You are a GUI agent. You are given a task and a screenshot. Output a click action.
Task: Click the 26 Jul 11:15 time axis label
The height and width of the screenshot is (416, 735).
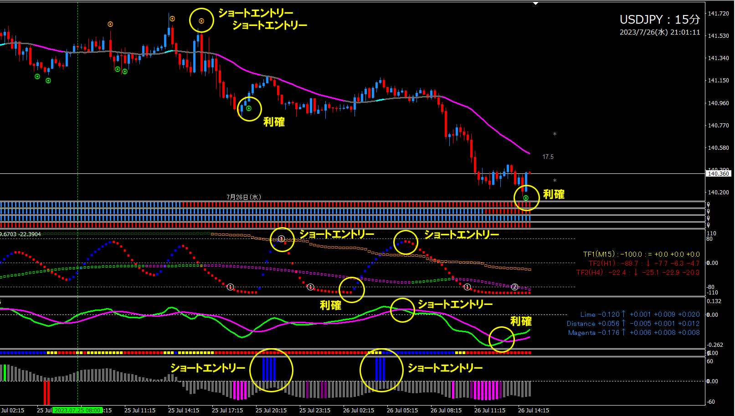490,410
